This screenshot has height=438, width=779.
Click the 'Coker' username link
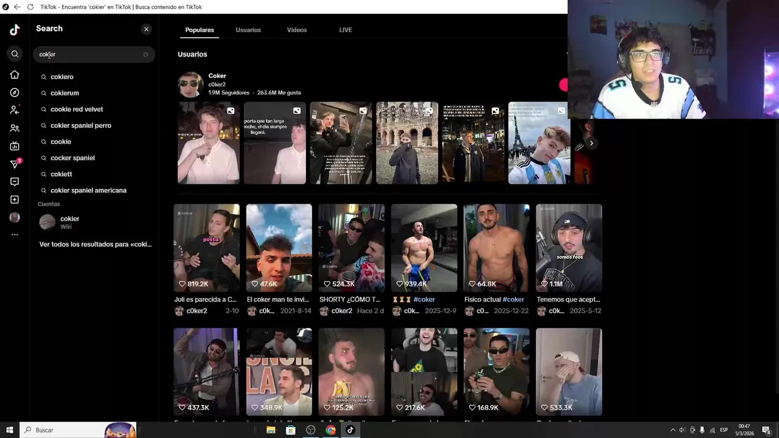[217, 76]
